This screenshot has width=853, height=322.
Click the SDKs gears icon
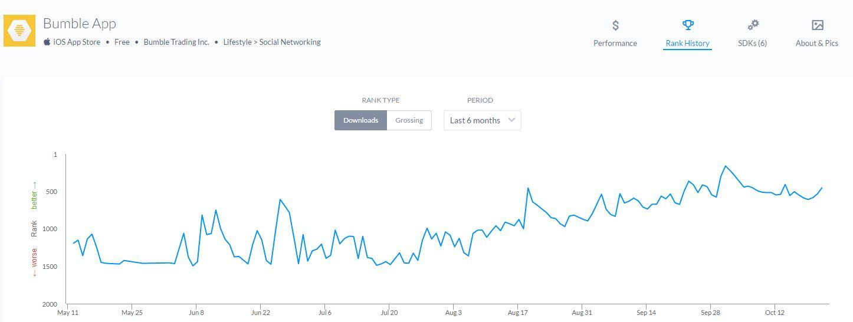753,25
